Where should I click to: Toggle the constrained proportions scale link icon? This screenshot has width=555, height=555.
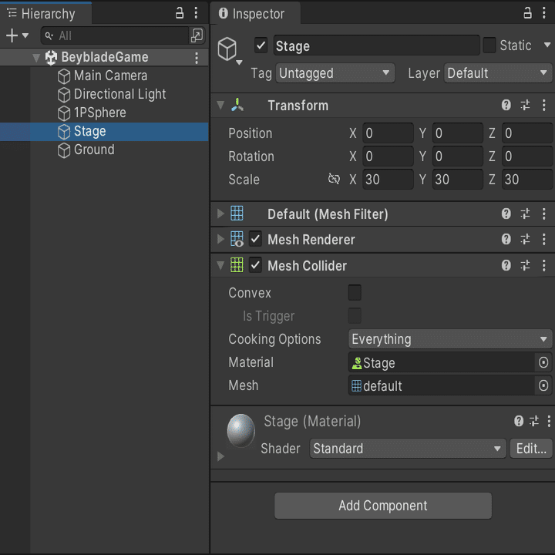[334, 180]
